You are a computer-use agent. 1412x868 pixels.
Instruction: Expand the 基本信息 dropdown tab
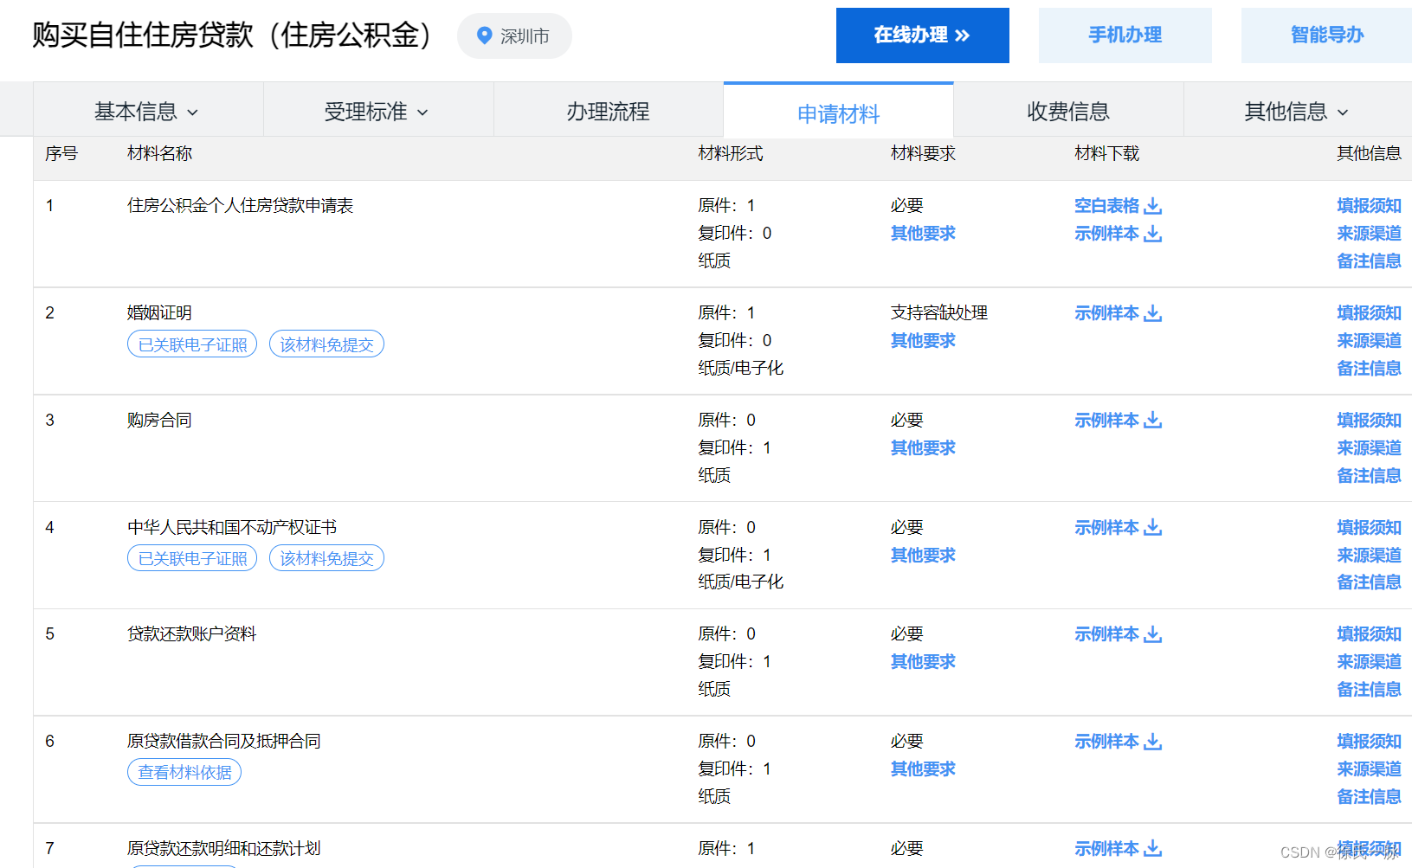point(148,110)
